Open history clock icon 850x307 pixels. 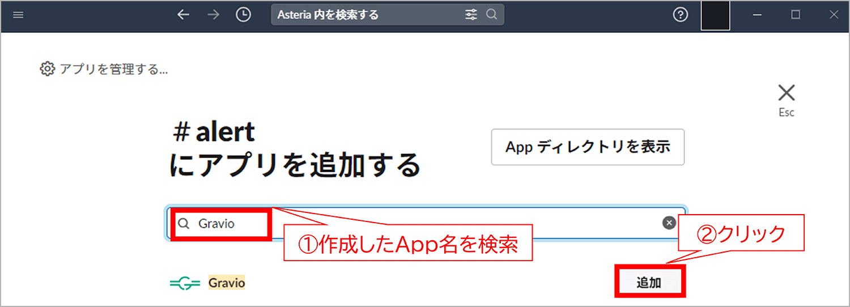click(243, 15)
